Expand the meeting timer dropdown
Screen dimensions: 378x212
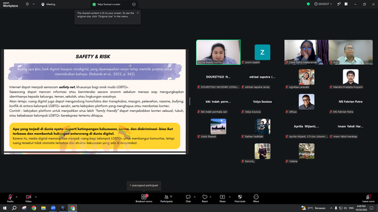coord(331,4)
